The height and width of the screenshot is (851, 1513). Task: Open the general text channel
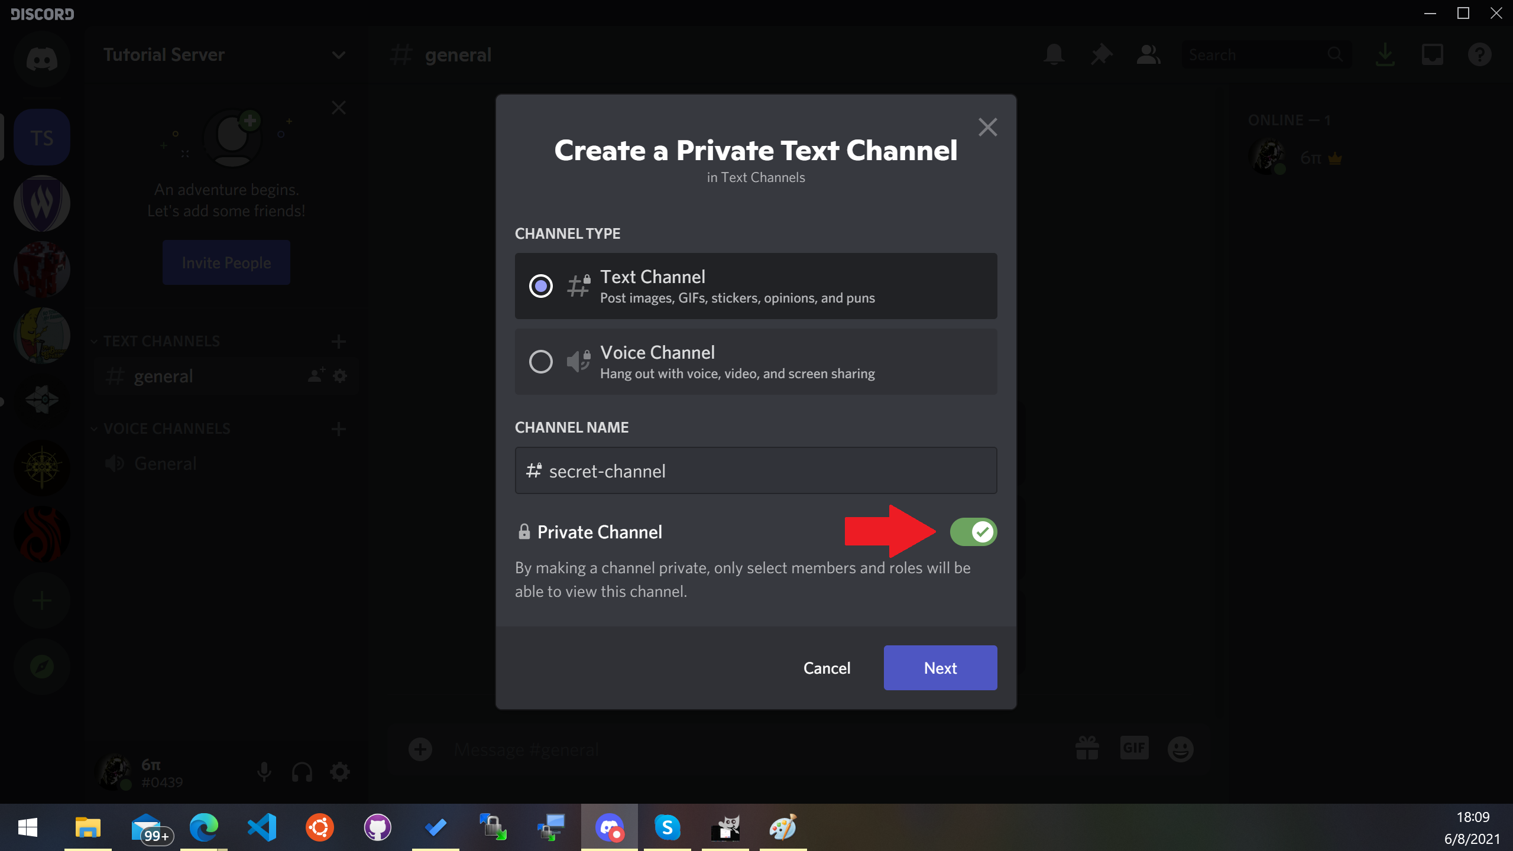(226, 376)
